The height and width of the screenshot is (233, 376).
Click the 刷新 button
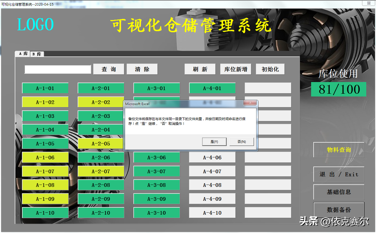pyautogui.click(x=200, y=69)
